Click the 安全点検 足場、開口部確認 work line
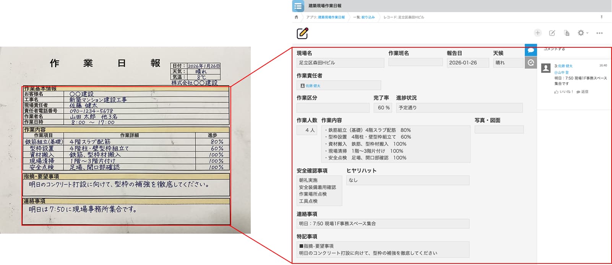This screenshot has height=265, width=612. pos(365,158)
